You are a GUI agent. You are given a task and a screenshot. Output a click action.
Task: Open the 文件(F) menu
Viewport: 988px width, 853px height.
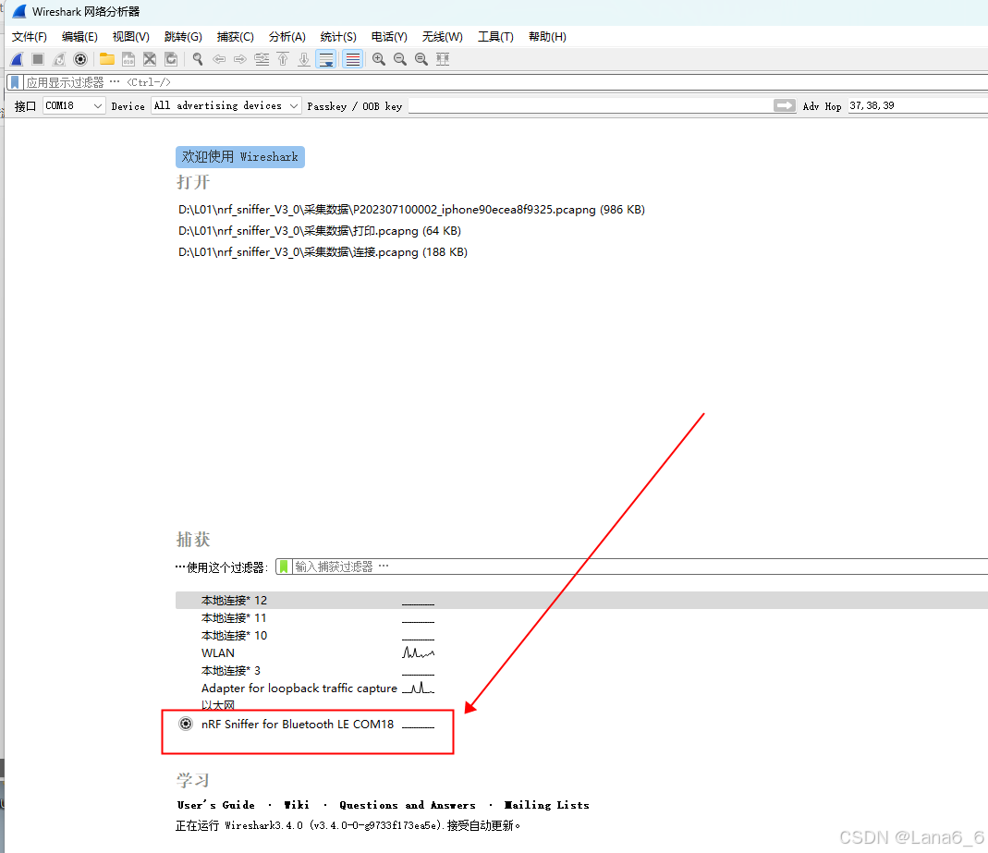click(30, 37)
